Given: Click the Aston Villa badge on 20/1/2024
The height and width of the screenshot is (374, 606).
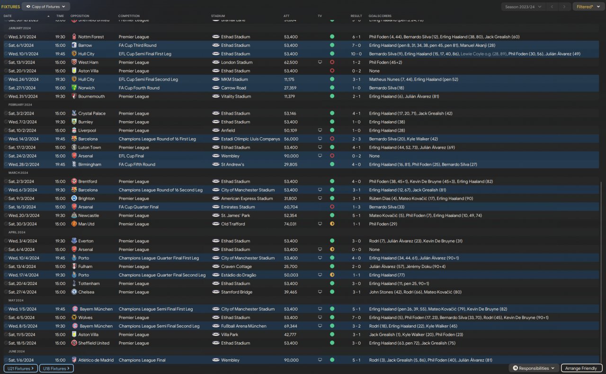Looking at the screenshot, I should (74, 71).
